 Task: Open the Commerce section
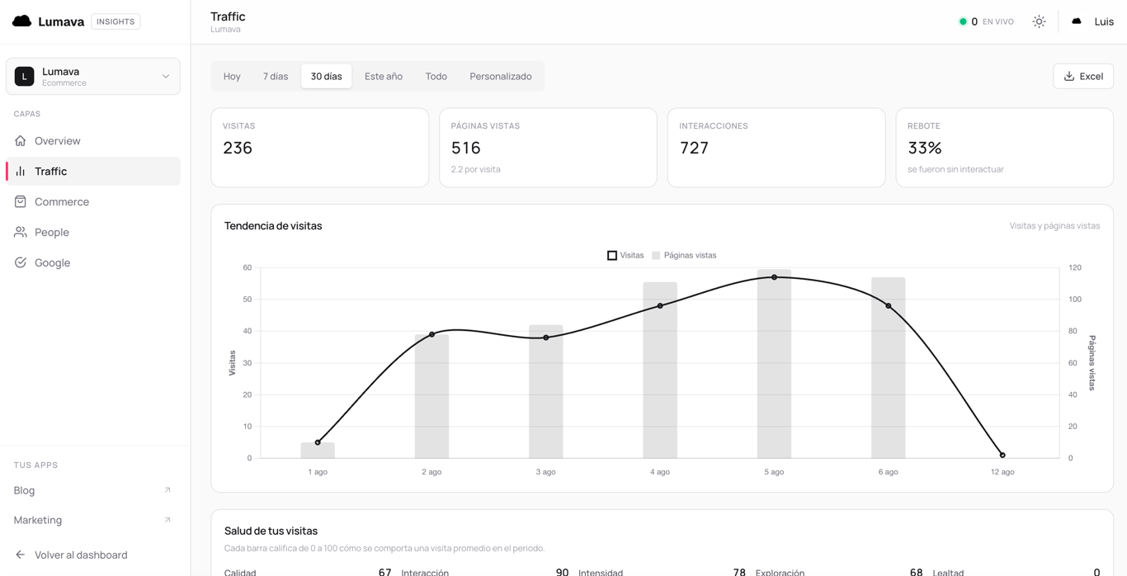[x=93, y=202]
